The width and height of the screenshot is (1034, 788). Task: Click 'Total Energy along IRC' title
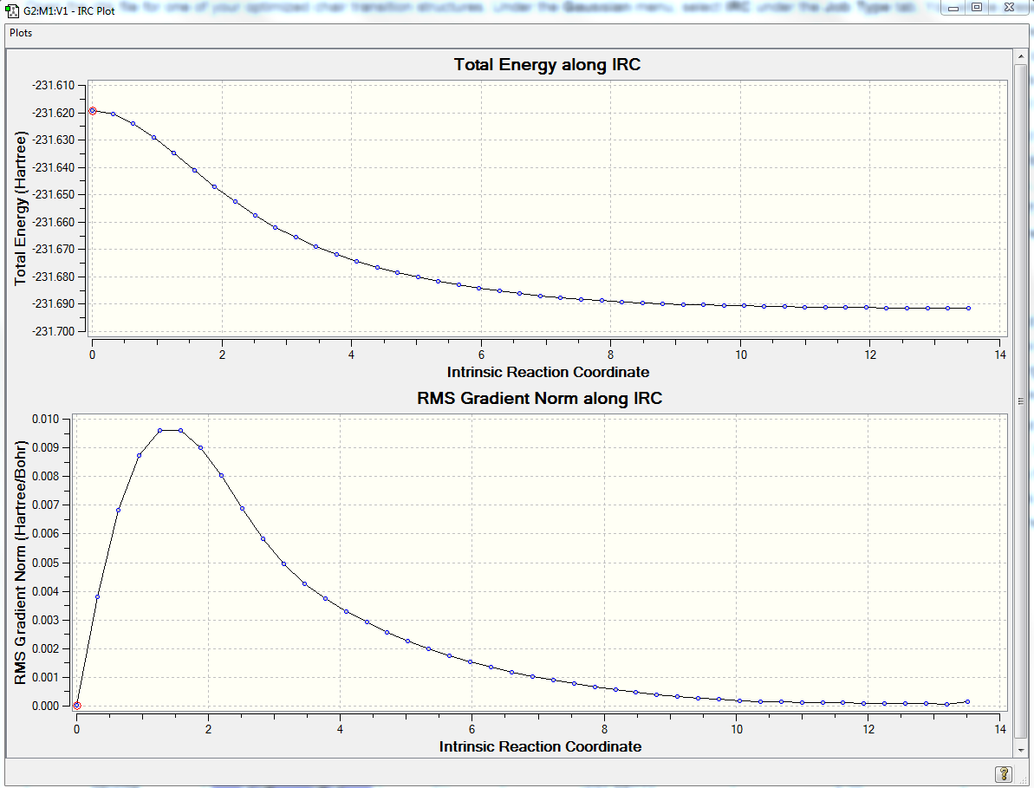pos(547,65)
